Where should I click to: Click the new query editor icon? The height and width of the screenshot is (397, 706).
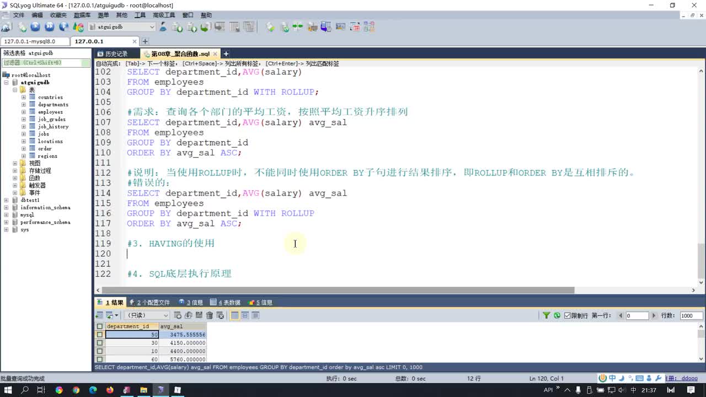[22, 26]
